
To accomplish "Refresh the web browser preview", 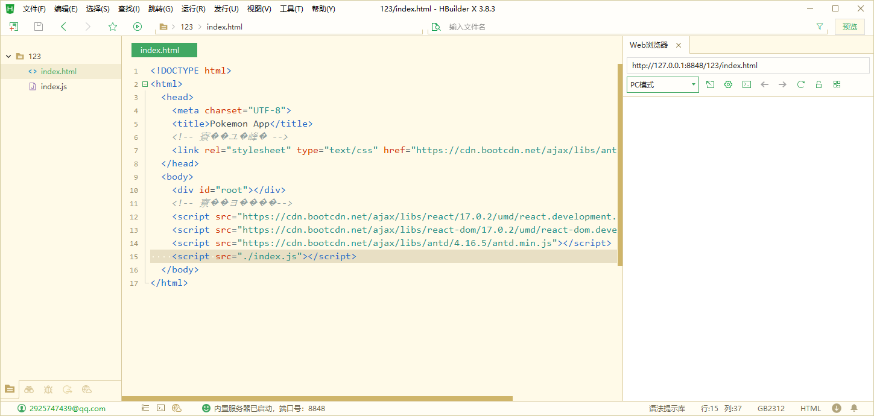I will pos(800,84).
